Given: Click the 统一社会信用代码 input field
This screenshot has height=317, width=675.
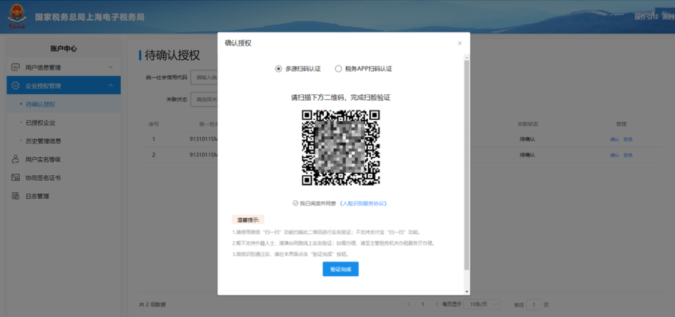Looking at the screenshot, I should point(204,77).
